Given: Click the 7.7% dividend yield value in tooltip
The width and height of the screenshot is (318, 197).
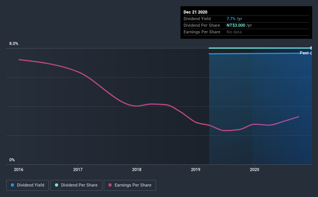Looking at the screenshot, I should 231,19.
